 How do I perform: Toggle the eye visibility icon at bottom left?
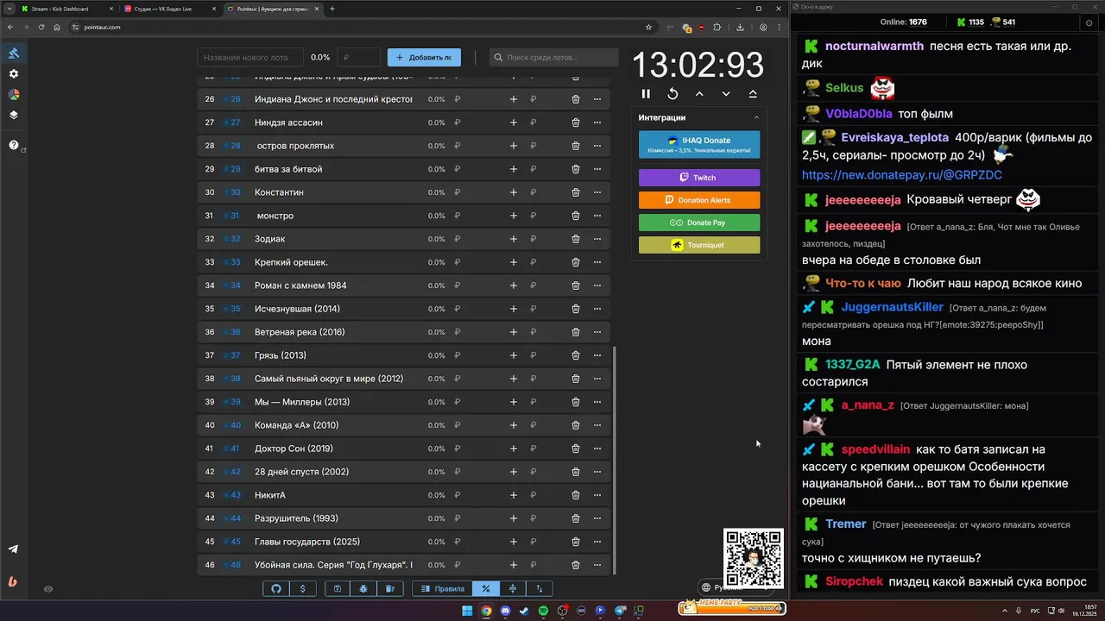(48, 589)
